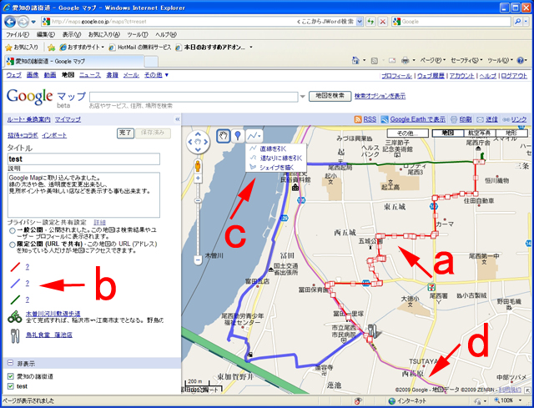Click the RSS feed icon
The height and width of the screenshot is (408, 534).
tap(358, 119)
